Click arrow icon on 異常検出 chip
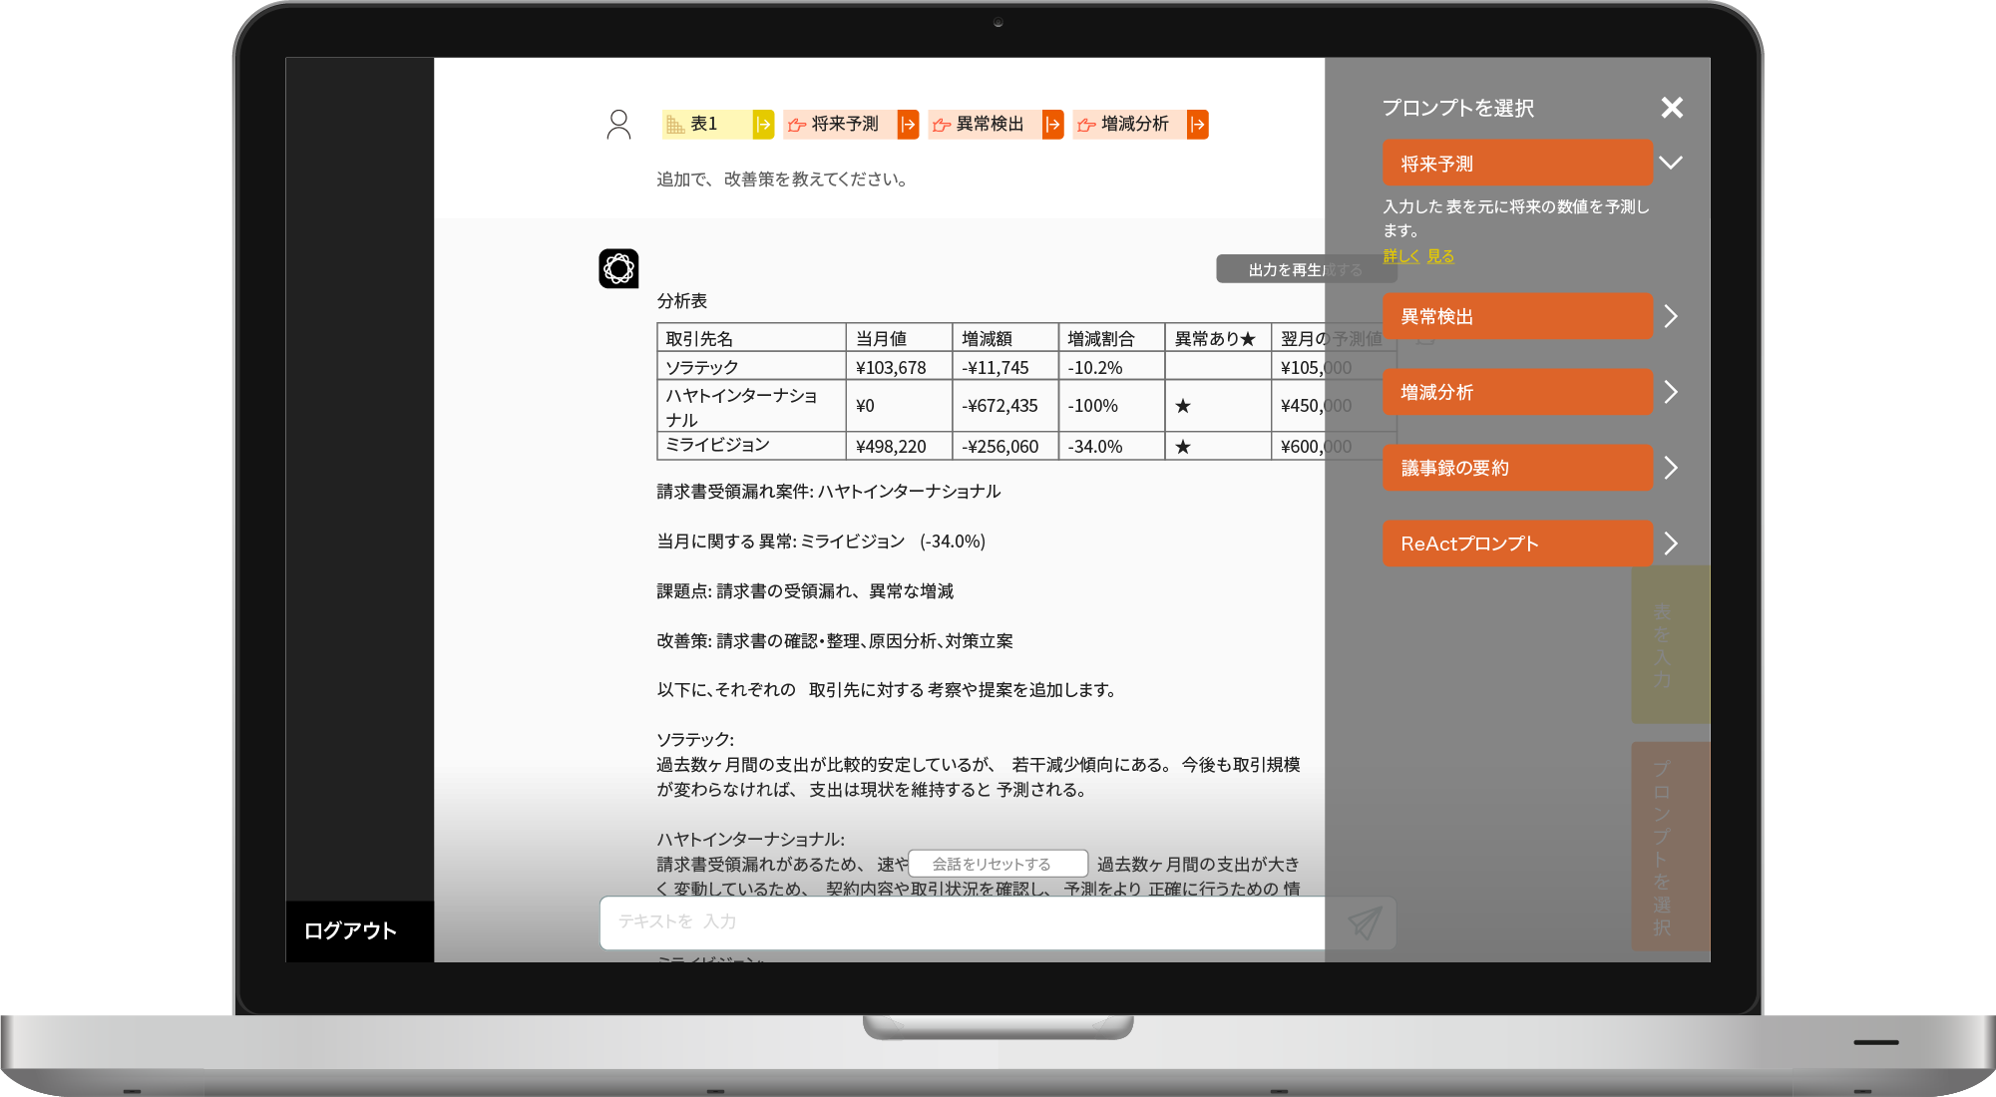This screenshot has width=1996, height=1097. point(1052,125)
